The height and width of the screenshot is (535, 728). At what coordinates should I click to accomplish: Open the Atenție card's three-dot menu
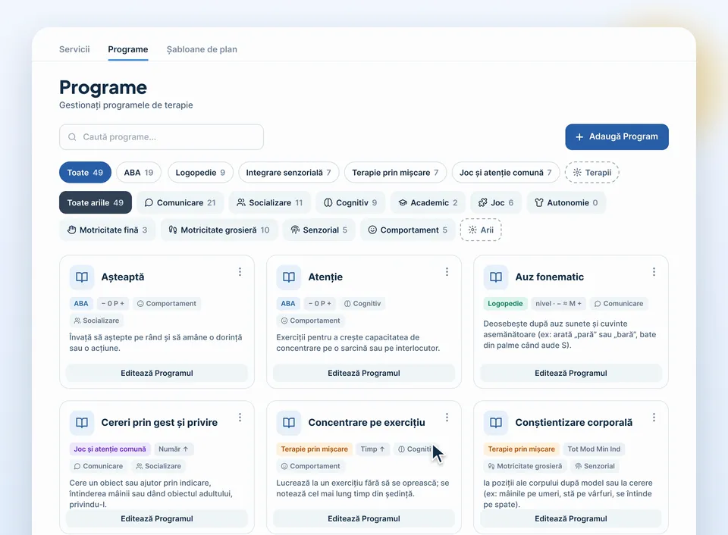click(x=447, y=272)
